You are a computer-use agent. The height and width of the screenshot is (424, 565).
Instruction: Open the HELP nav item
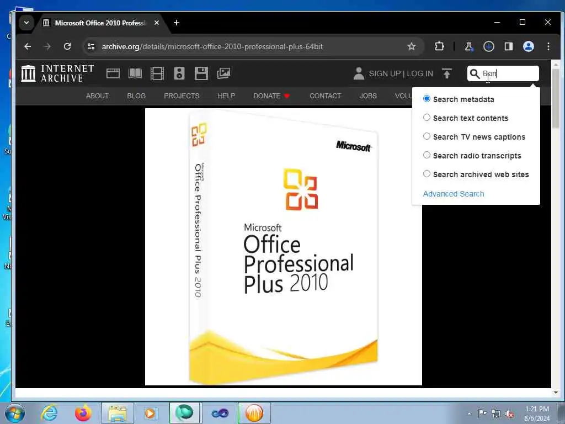226,96
